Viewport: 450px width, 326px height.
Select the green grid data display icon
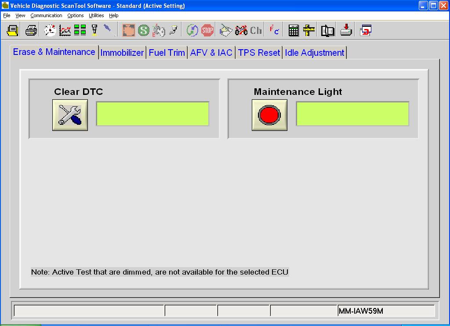pos(80,30)
